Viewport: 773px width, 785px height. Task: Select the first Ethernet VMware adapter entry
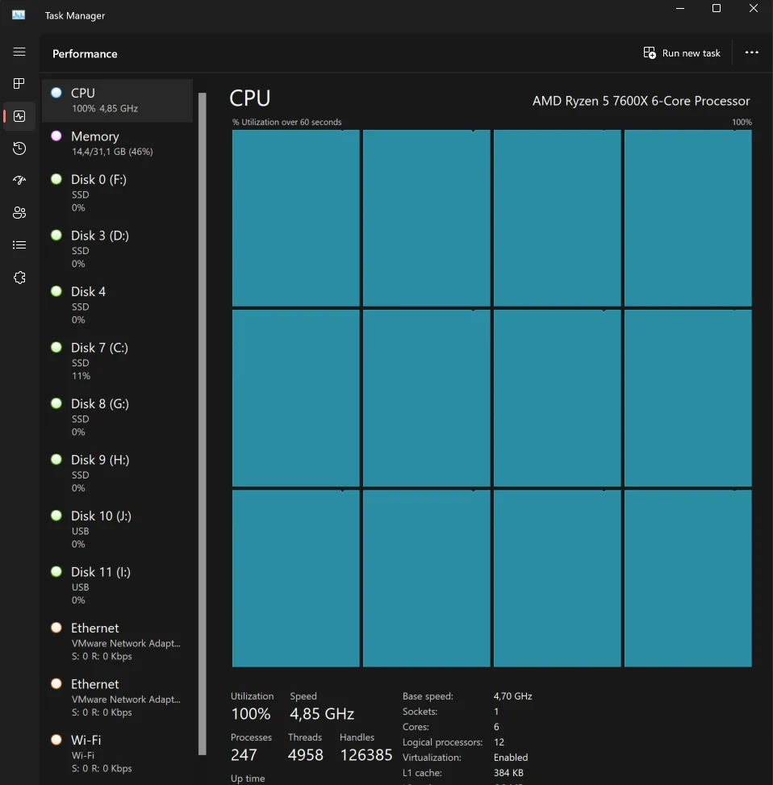pos(117,641)
